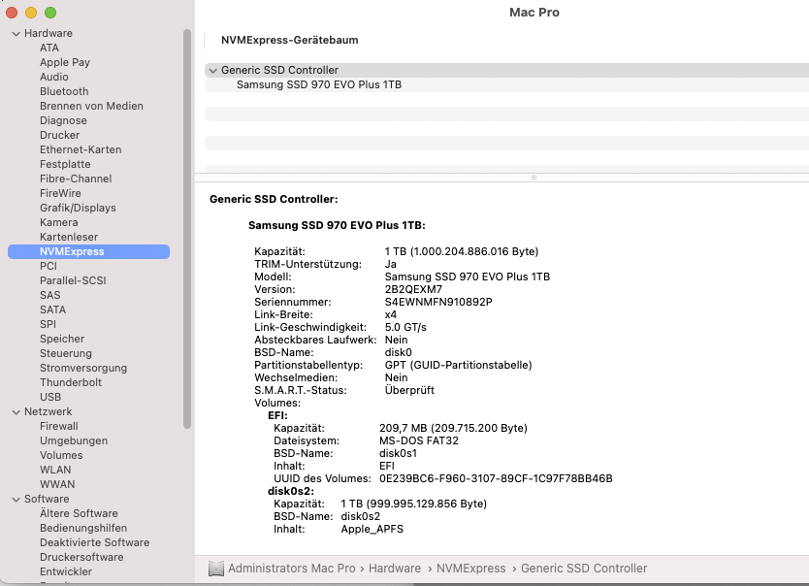
Task: Open Ältere Software entry
Action: 79,513
